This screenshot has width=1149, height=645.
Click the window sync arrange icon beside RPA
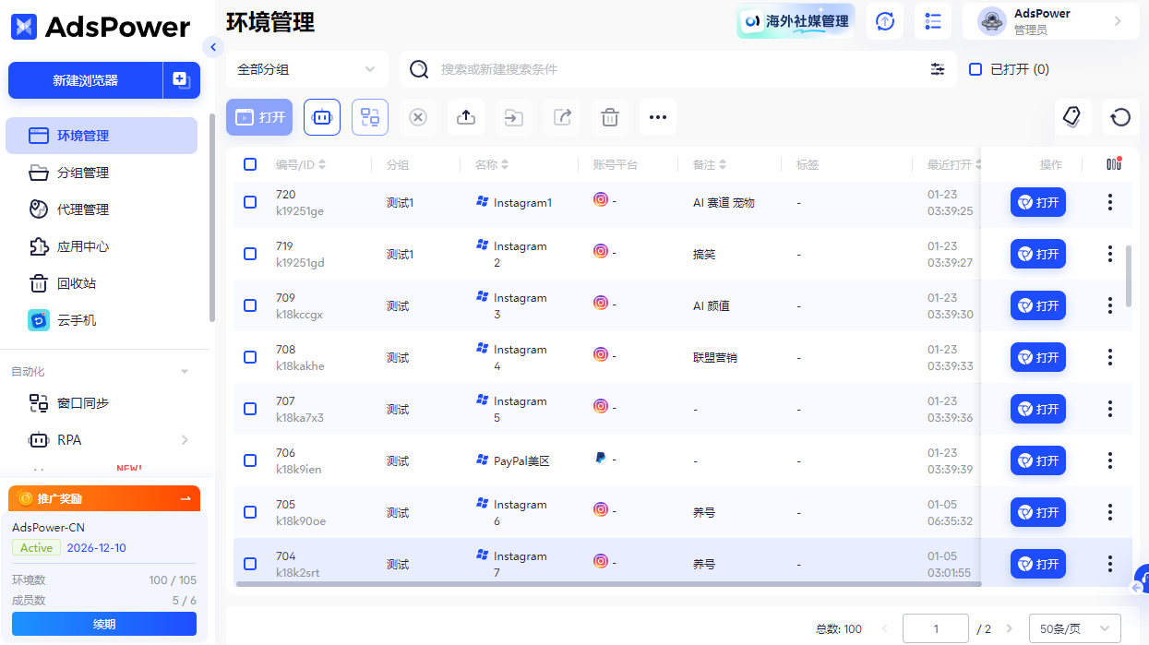pyautogui.click(x=369, y=117)
